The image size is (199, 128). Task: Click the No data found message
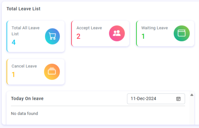coord(25,113)
